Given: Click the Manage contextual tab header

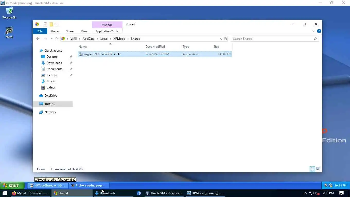Looking at the screenshot, I should (x=107, y=25).
